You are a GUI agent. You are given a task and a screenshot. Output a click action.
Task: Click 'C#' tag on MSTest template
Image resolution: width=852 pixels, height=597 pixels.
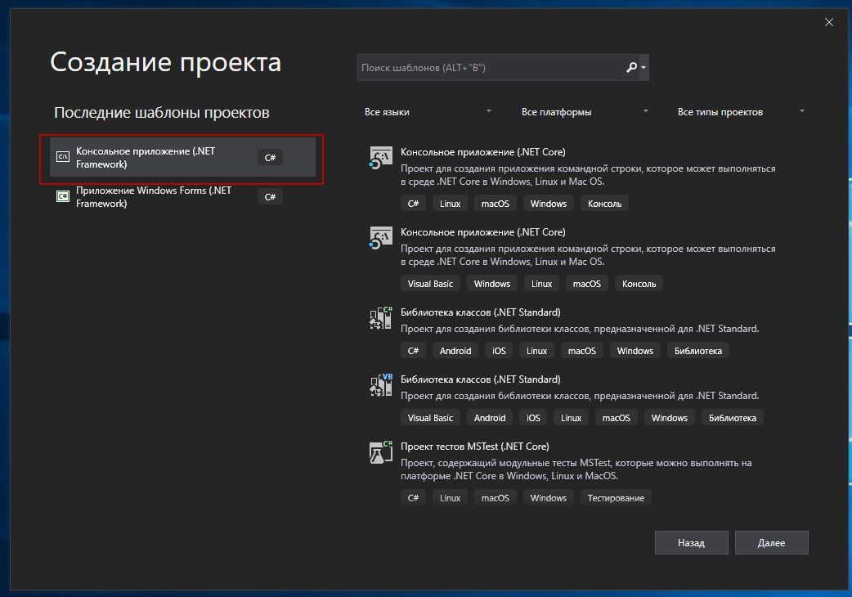pos(413,498)
